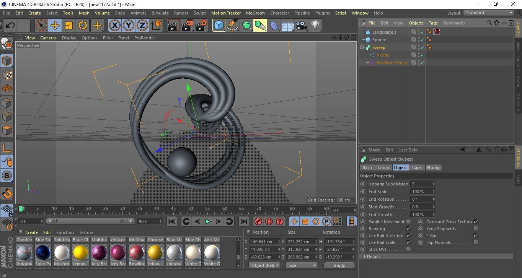
Task: Select the Live Selection tool
Action: (41, 26)
